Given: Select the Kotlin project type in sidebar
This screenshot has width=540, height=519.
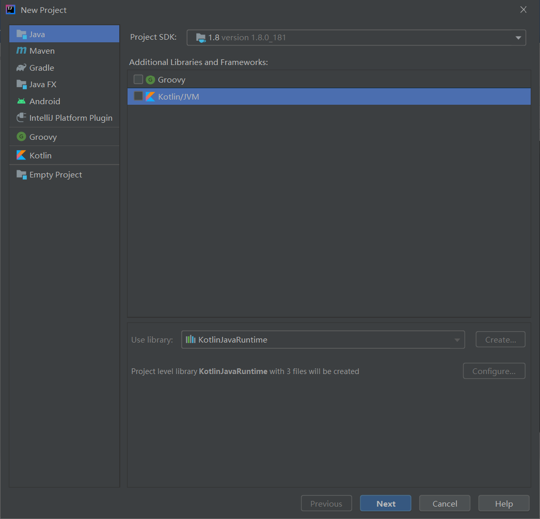Looking at the screenshot, I should pos(65,155).
